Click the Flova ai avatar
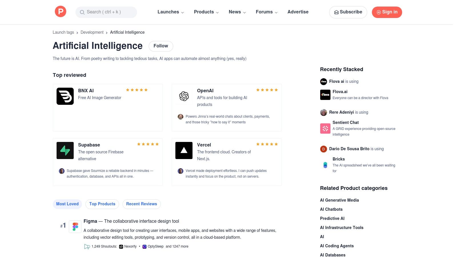Viewport: 457px width, 257px height. [x=323, y=81]
